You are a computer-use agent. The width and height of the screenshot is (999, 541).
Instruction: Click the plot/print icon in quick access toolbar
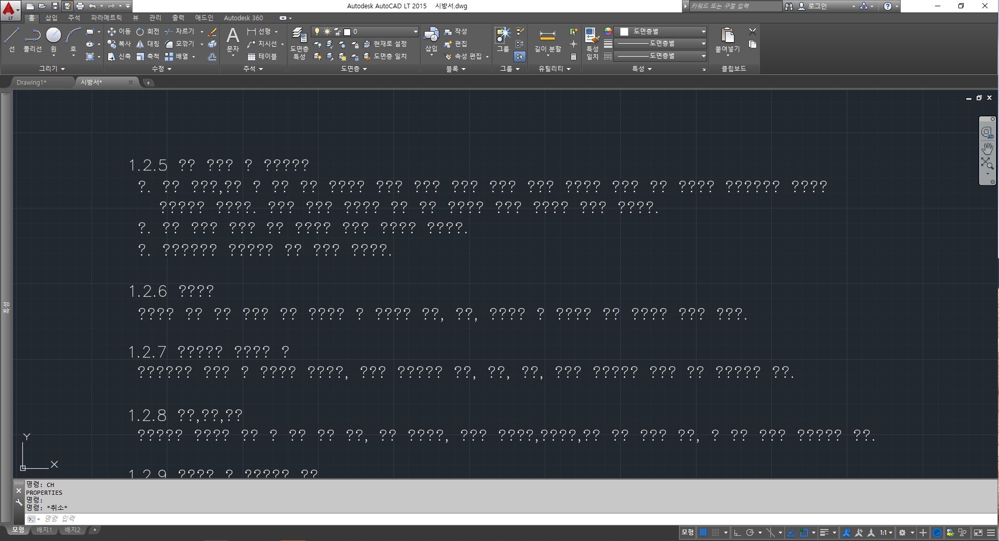80,6
